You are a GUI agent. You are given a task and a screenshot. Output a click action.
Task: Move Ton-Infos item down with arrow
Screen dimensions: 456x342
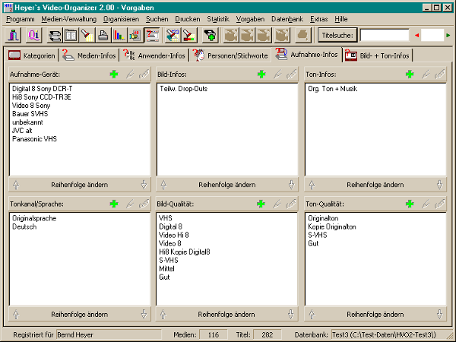pos(439,184)
